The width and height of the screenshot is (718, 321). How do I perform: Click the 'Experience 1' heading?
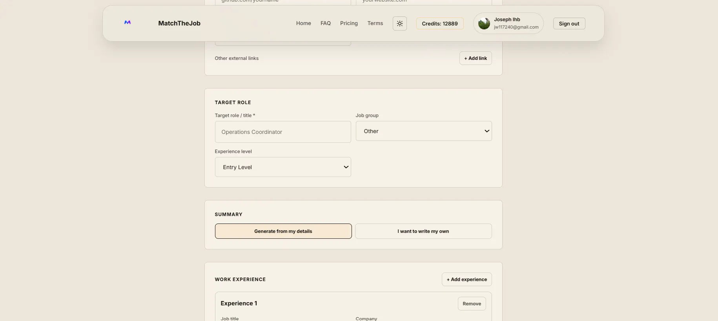coord(239,303)
